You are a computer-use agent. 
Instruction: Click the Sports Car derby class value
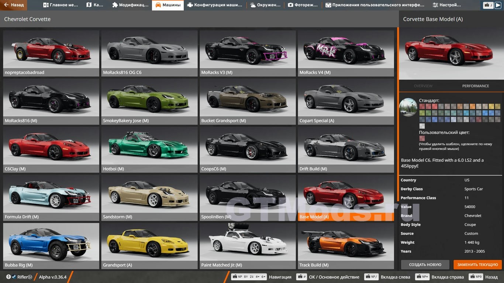(x=474, y=189)
